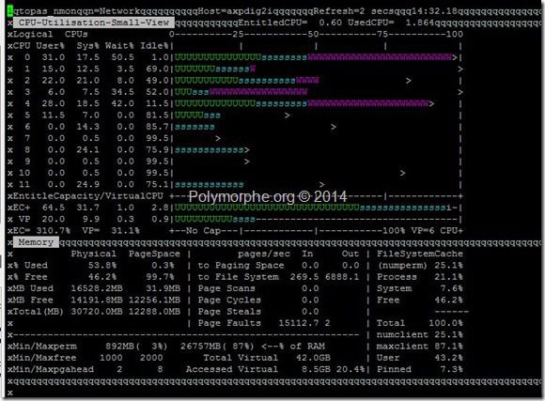Select MB Free value 14191.8MB
Screen dimensions: 545x401
[97, 300]
